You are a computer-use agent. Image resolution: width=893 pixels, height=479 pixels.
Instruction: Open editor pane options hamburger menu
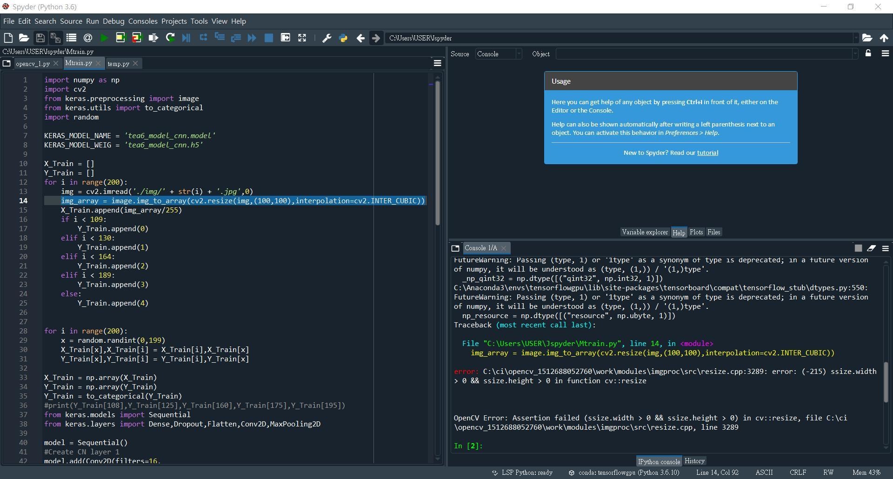click(x=437, y=63)
